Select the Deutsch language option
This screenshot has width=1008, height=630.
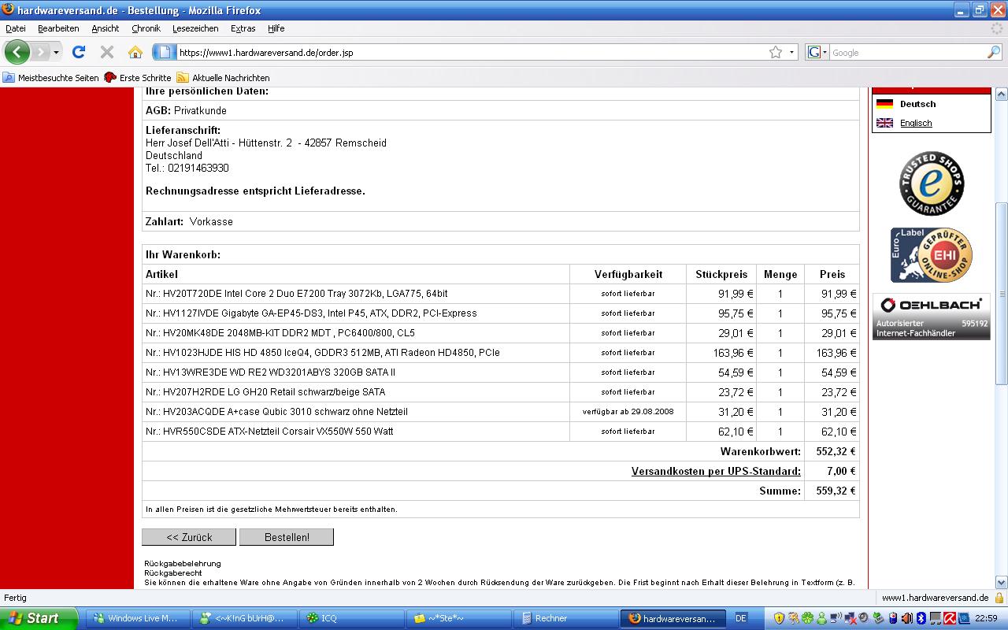point(917,104)
